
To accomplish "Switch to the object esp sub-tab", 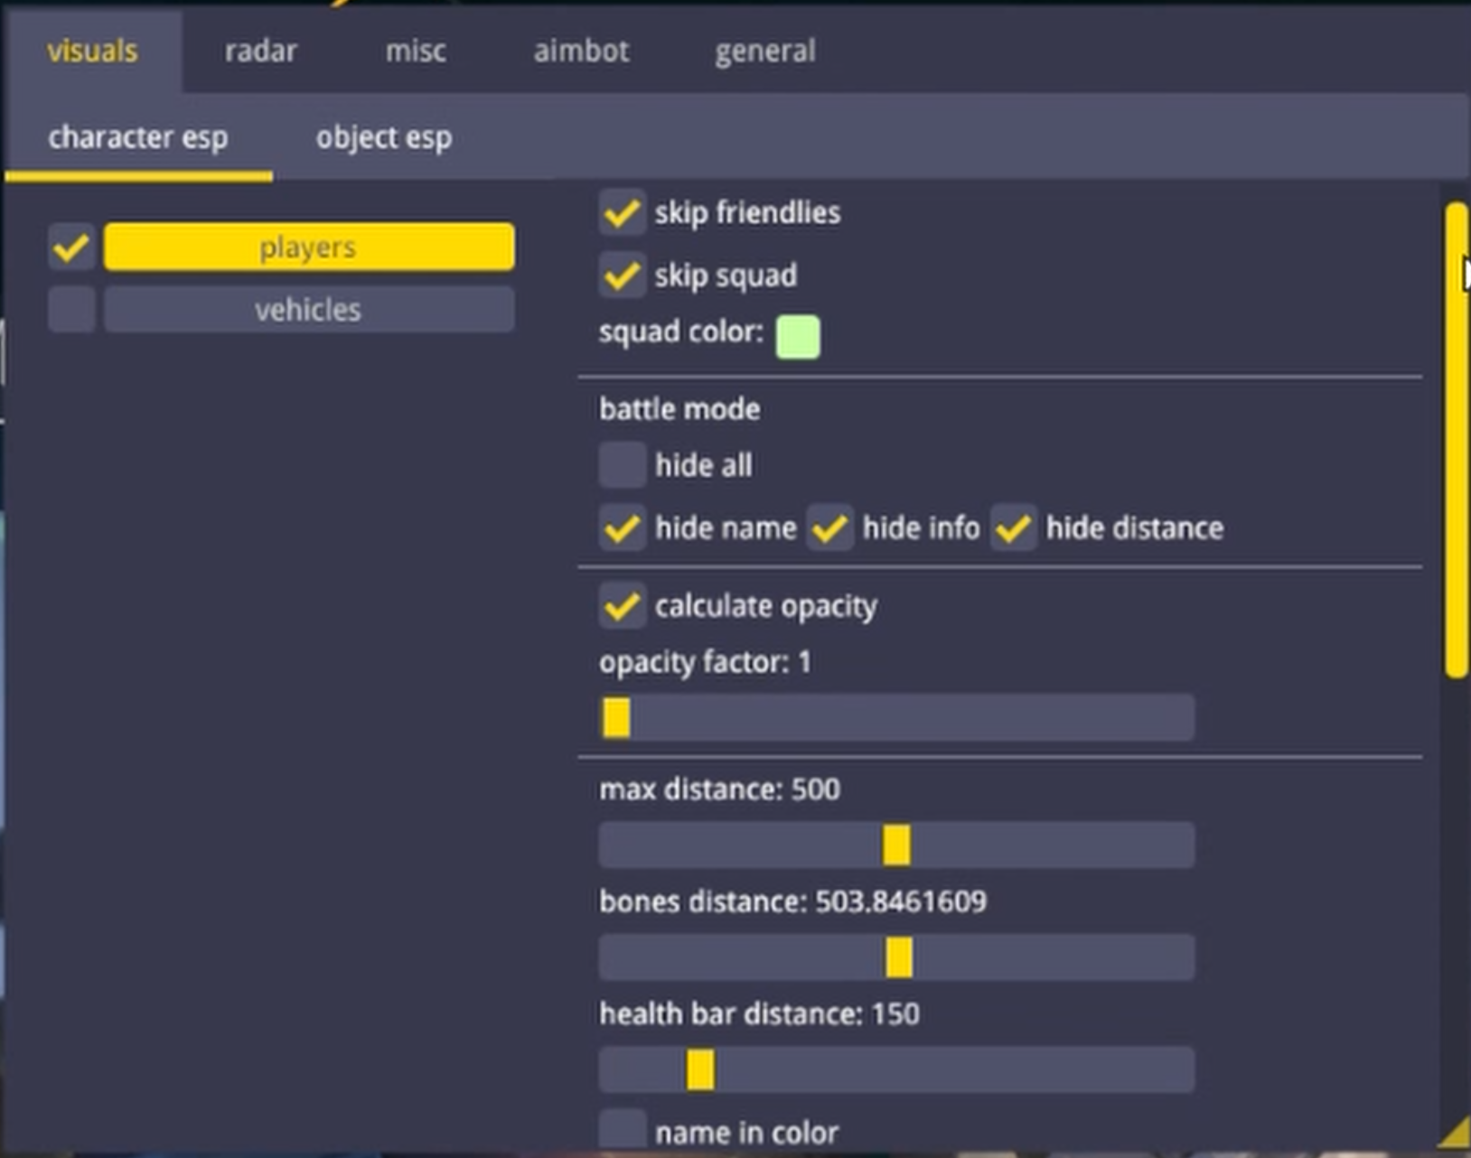I will pos(383,138).
